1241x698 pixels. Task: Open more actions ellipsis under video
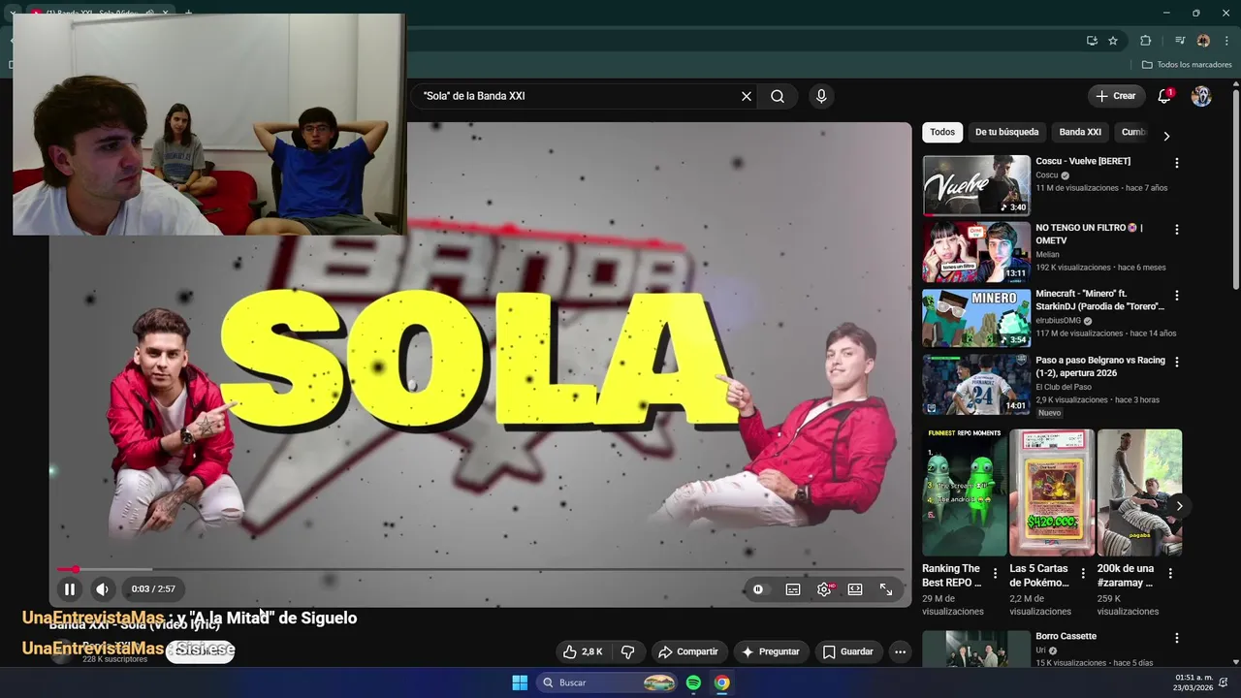click(x=900, y=651)
